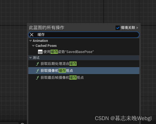Image resolution: width=156 pixels, height=124 pixels.
Task: Clear the search box with the X icon
Action: pos(32,35)
